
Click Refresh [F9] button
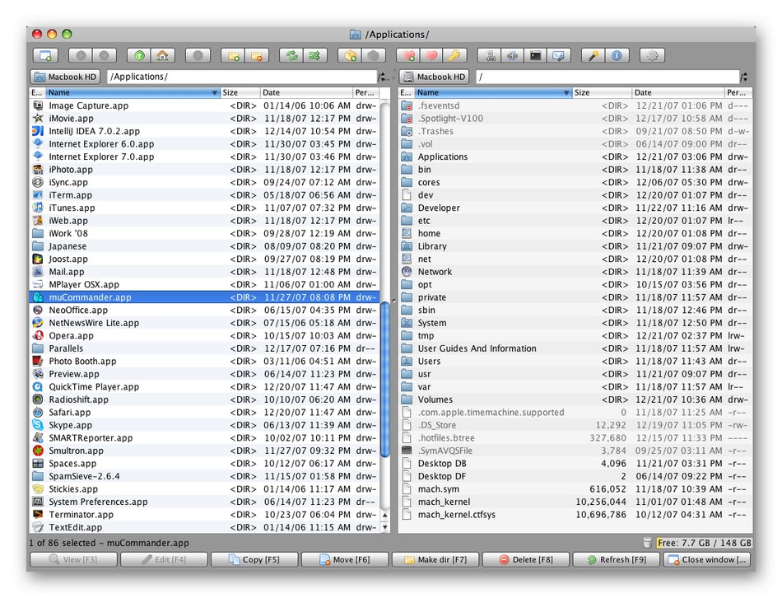click(617, 559)
